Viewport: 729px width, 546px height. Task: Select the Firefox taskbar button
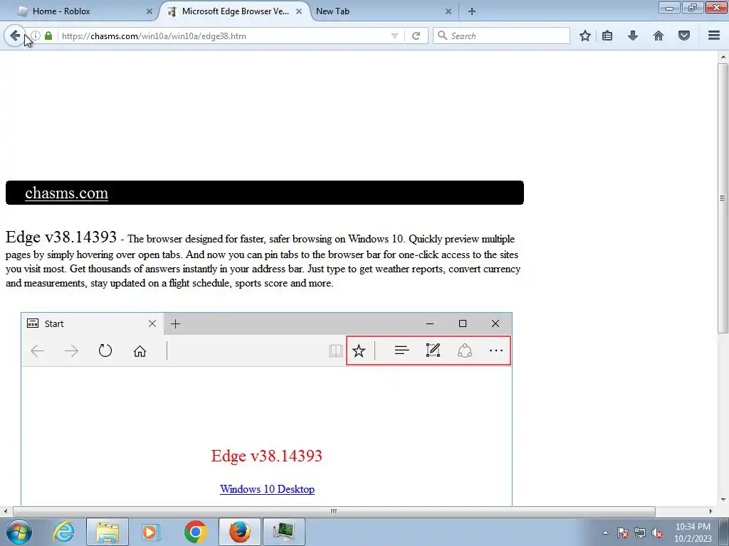click(x=239, y=532)
